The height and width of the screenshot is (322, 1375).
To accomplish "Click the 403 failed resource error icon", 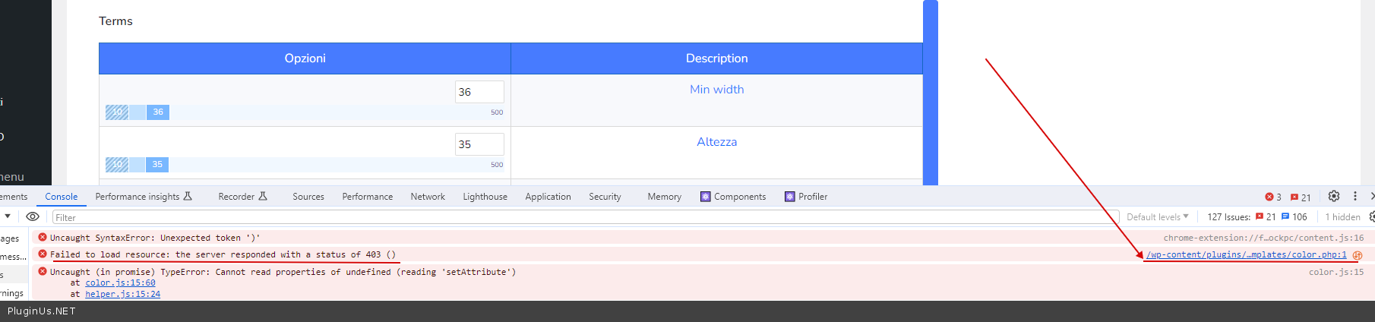I will 43,254.
